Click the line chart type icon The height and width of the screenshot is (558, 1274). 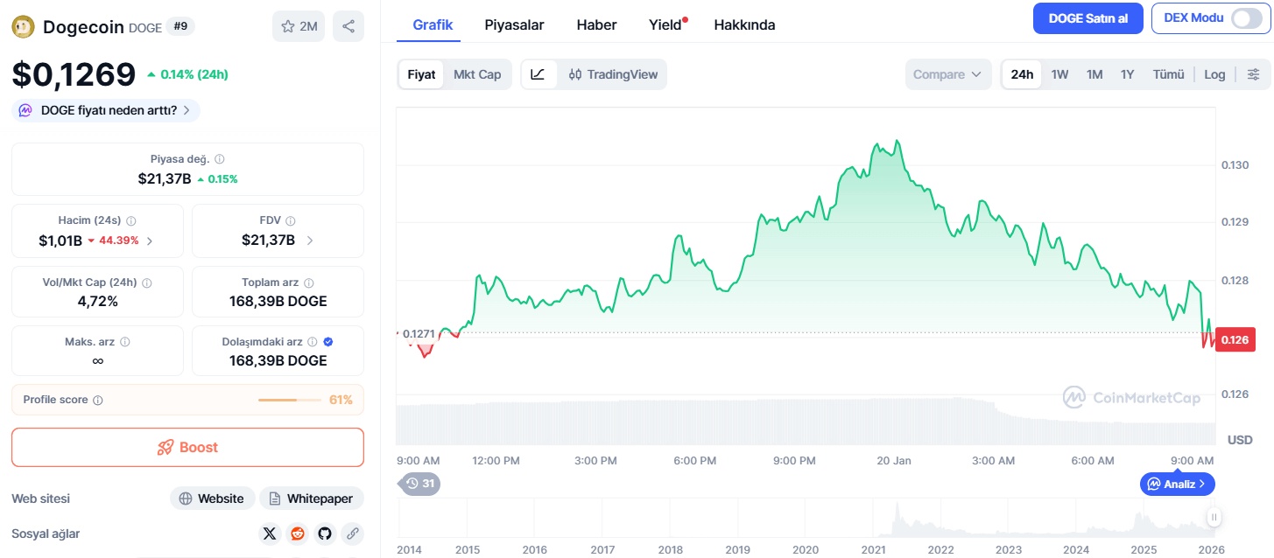pyautogui.click(x=538, y=74)
